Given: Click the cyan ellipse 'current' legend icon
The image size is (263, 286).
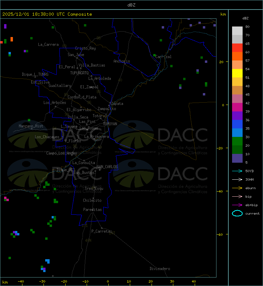Looking at the screenshot, I should pos(237,213).
